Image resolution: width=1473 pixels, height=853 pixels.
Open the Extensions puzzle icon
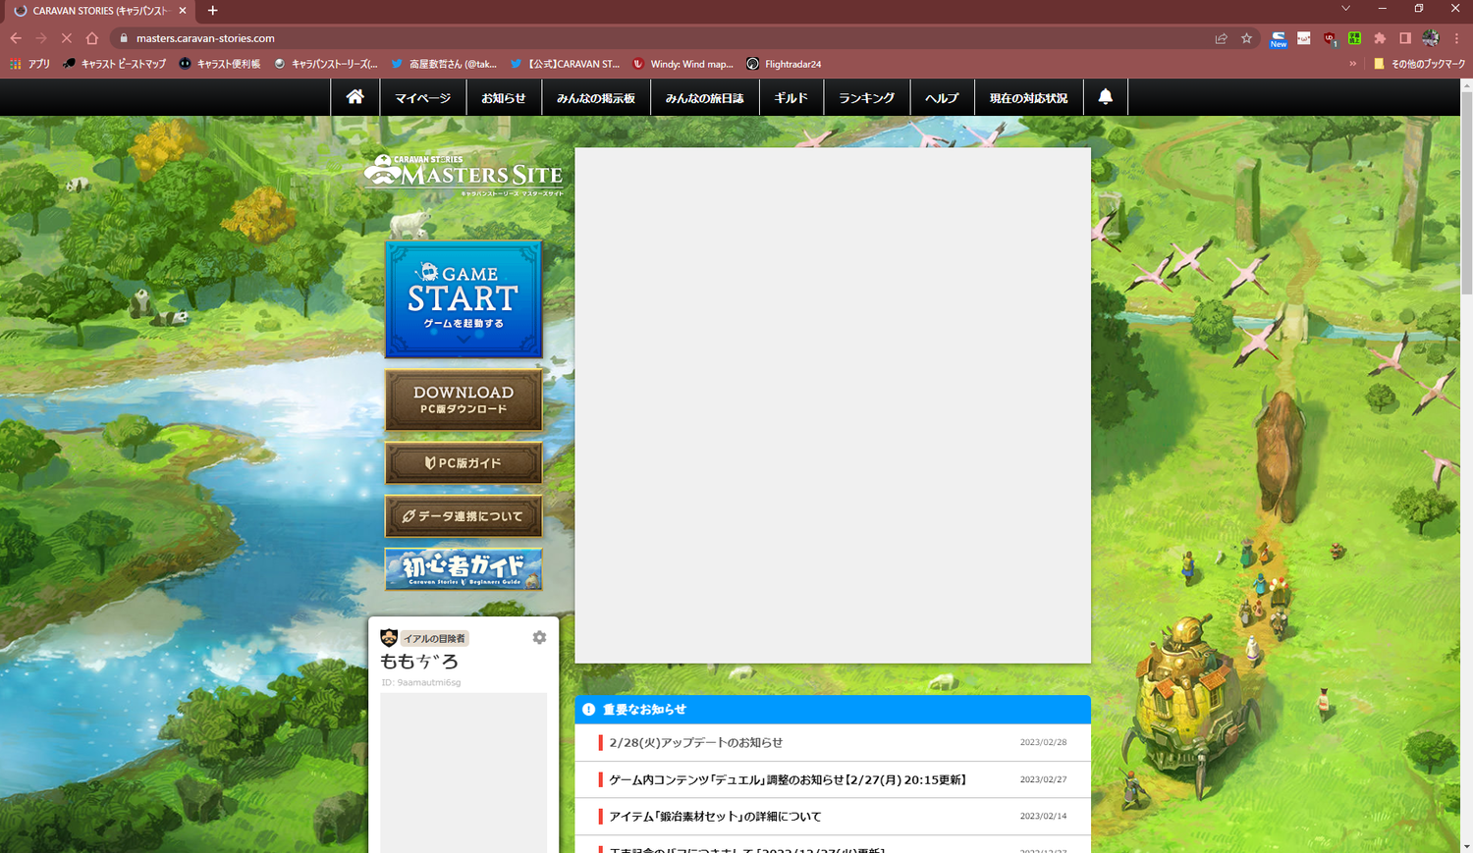click(x=1380, y=38)
